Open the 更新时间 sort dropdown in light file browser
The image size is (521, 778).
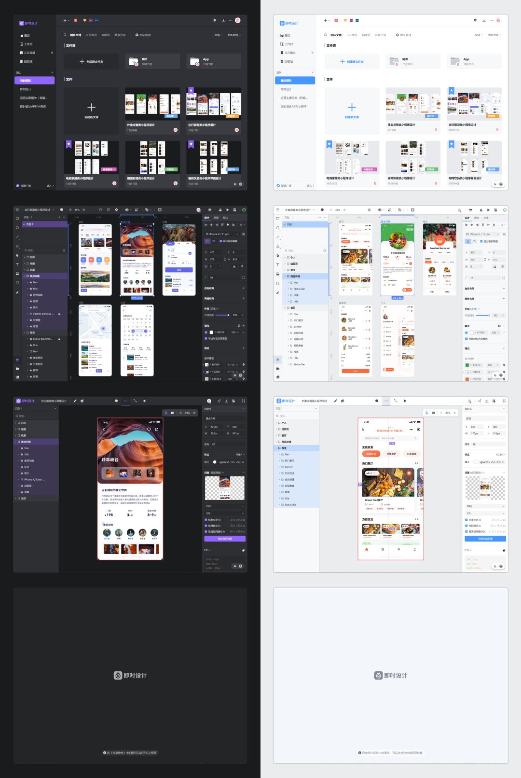(494, 35)
